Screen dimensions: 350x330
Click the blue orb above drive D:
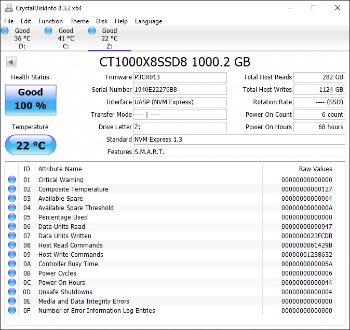click(5, 31)
